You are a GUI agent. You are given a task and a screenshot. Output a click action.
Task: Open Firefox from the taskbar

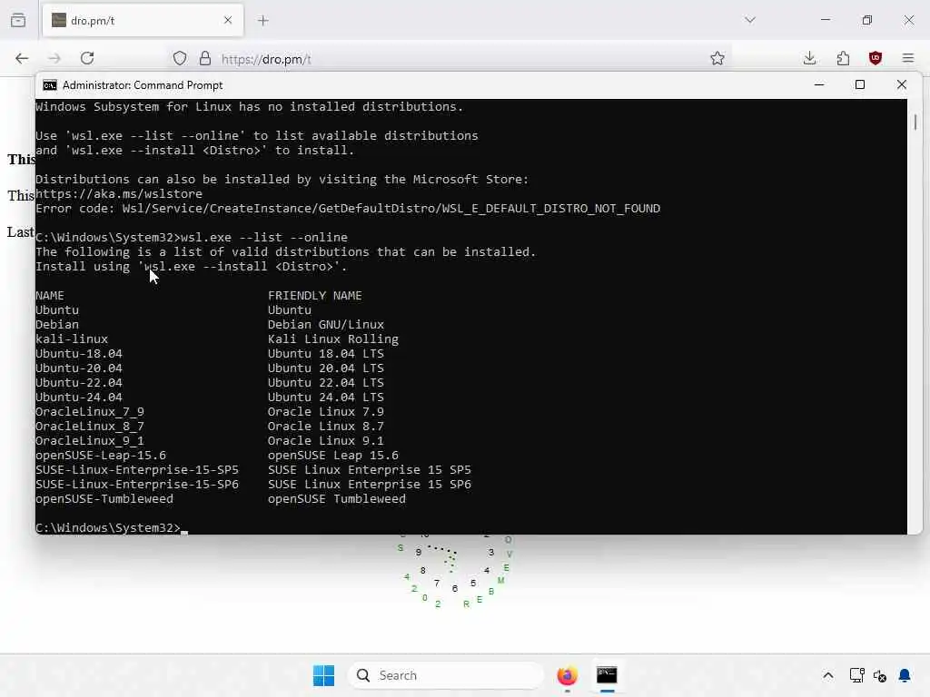click(567, 675)
